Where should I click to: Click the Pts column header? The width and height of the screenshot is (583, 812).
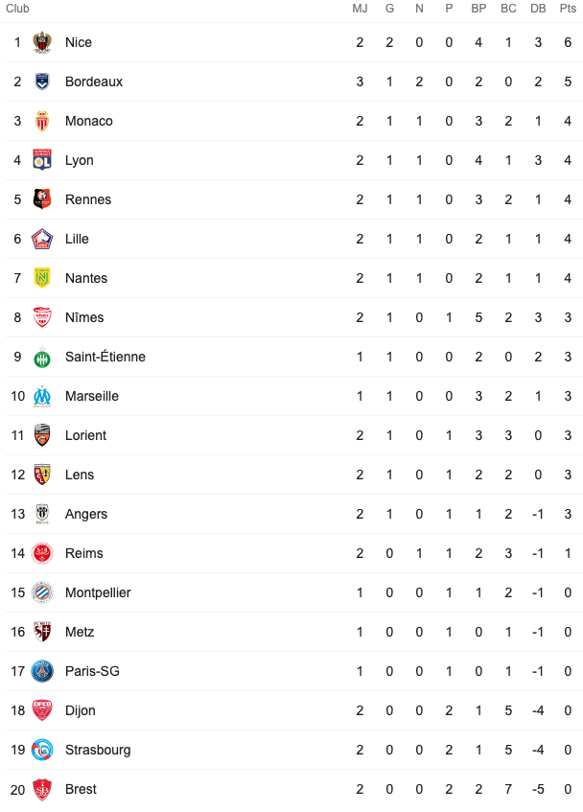[x=568, y=9]
